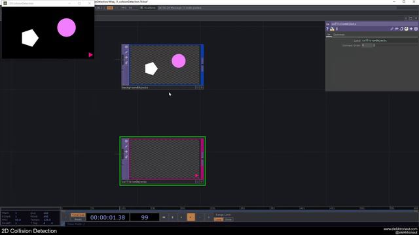Image resolution: width=419 pixels, height=235 pixels.
Task: Click the copy parameters icon
Action: (401, 29)
